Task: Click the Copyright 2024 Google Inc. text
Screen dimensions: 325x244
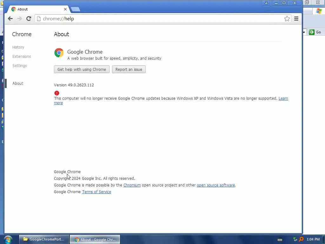Action: (x=95, y=179)
